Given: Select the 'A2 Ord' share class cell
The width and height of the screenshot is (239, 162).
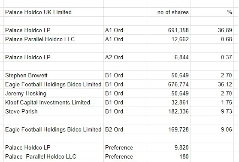Looking at the screenshot, I should tap(125, 57).
